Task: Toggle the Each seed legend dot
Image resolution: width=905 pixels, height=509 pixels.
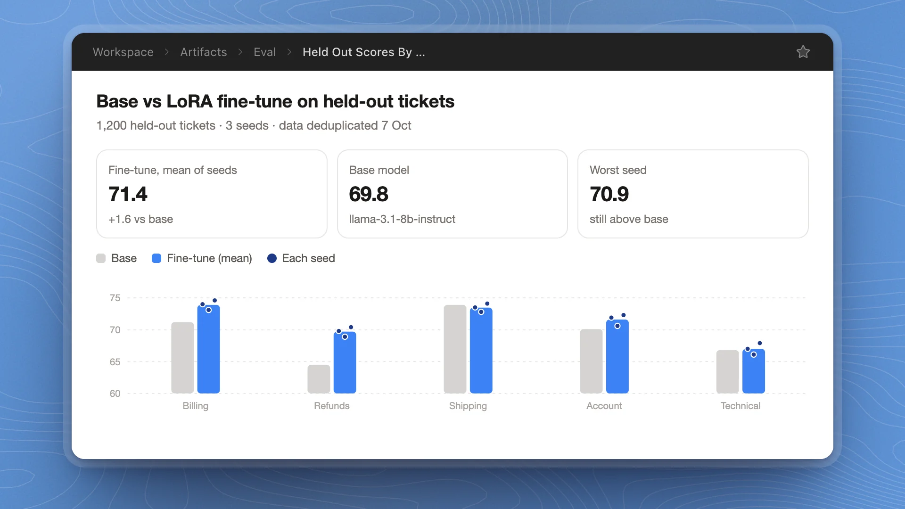Action: point(272,258)
